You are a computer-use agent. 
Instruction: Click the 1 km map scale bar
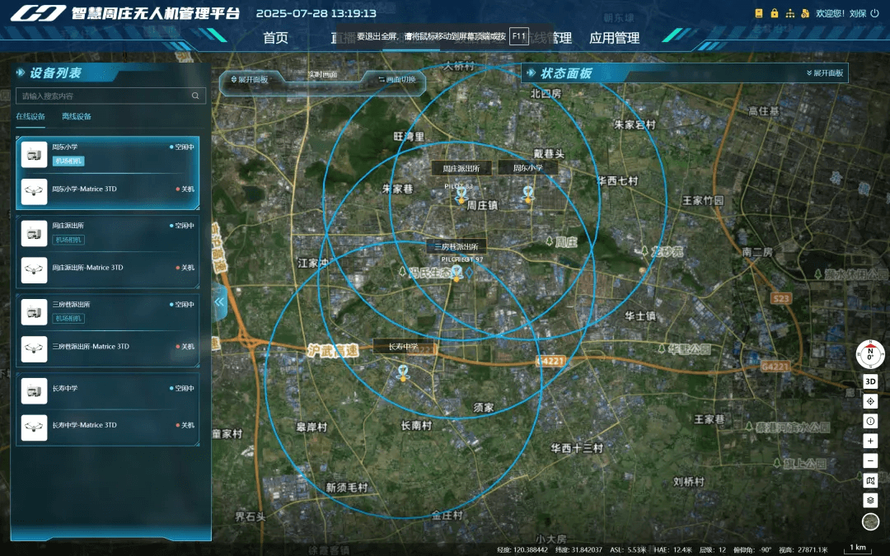coord(858,549)
